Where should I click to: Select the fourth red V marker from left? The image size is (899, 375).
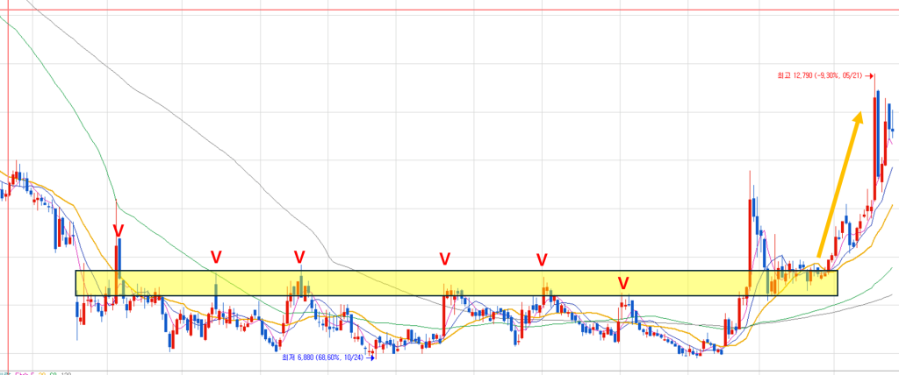[445, 258]
